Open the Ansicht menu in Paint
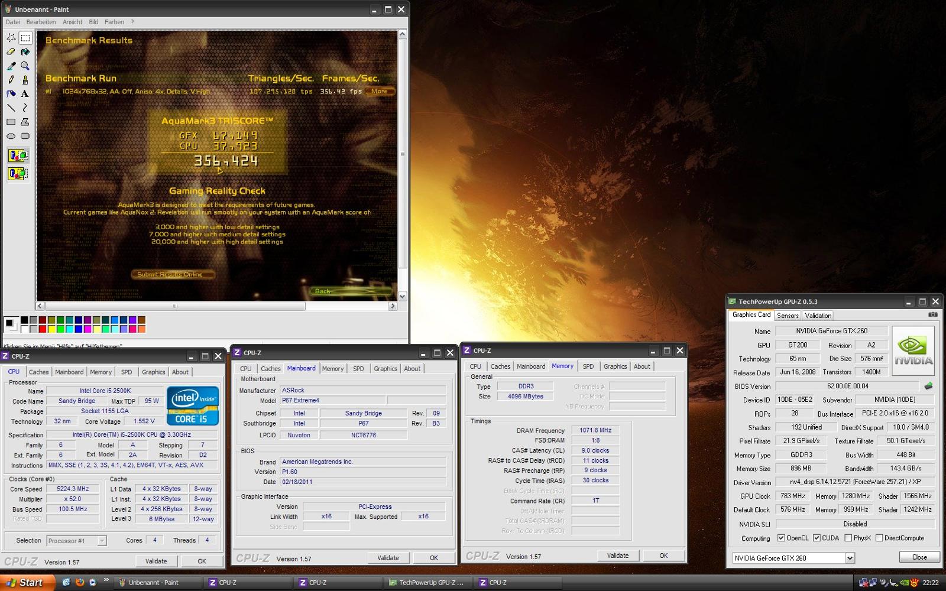Image resolution: width=946 pixels, height=591 pixels. [73, 22]
